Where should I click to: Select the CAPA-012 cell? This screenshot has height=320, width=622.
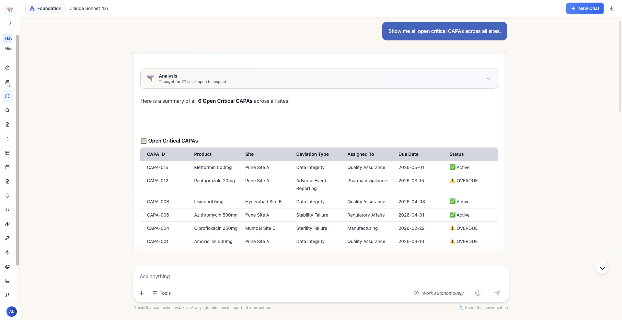(x=157, y=181)
